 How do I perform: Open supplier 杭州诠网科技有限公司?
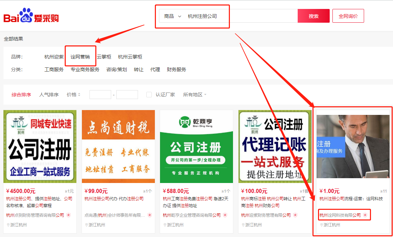[x=340, y=215]
